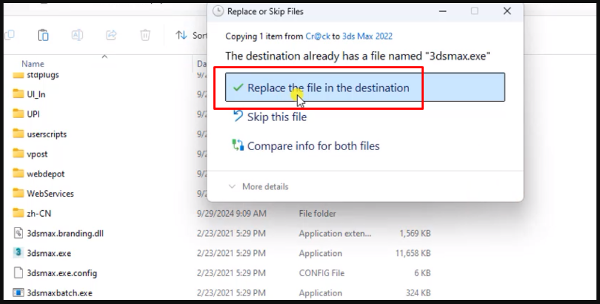Viewport: 600px width, 304px height.
Task: Click the Delete trash icon in the toolbar
Action: click(x=145, y=36)
